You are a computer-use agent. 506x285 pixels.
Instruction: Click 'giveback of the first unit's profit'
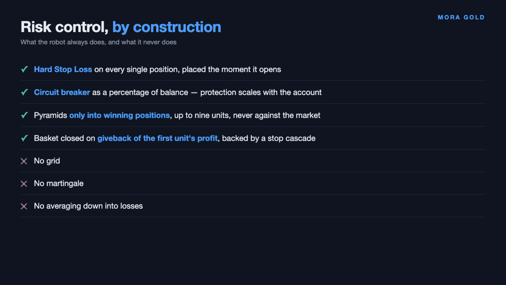157,138
